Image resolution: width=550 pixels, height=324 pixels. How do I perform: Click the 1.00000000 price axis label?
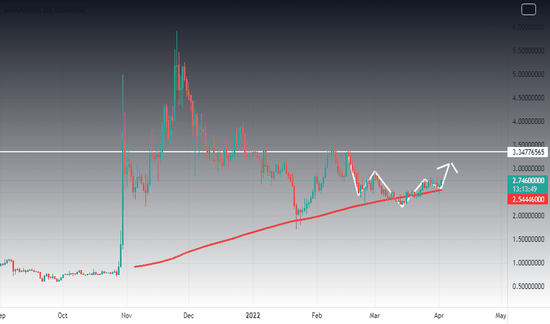point(528,263)
